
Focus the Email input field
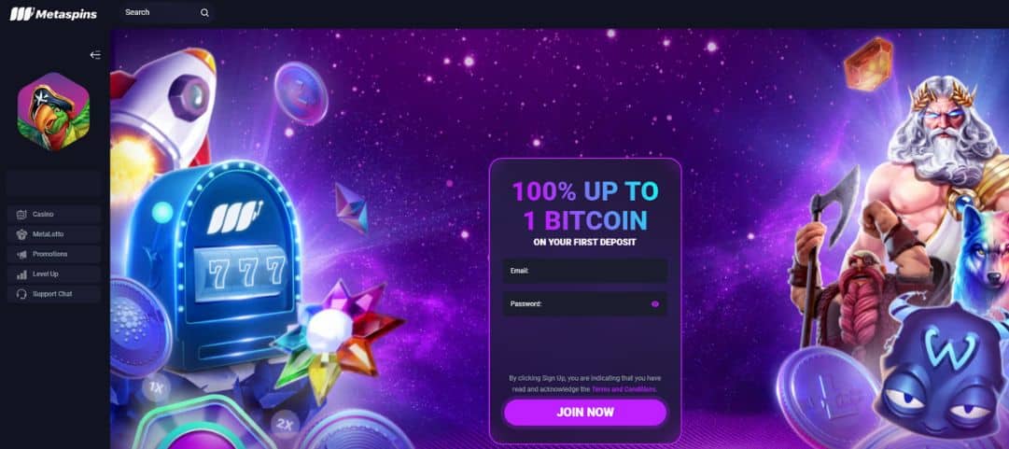coord(585,271)
